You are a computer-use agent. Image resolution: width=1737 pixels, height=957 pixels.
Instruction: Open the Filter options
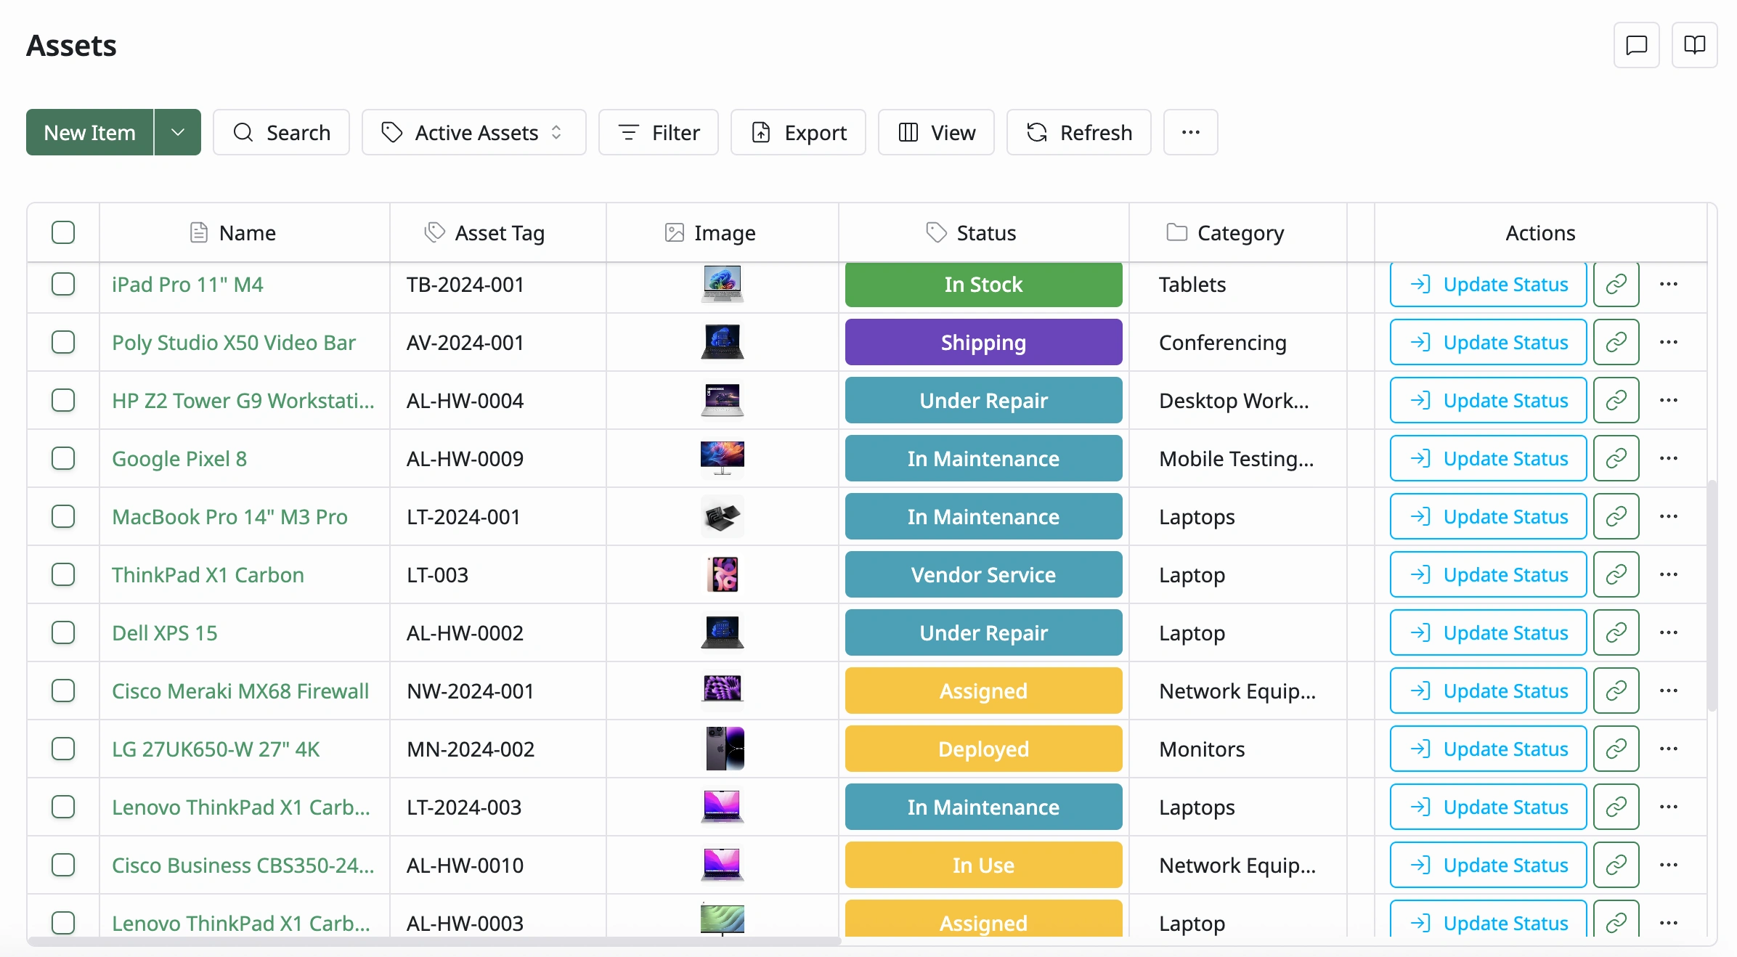tap(659, 132)
